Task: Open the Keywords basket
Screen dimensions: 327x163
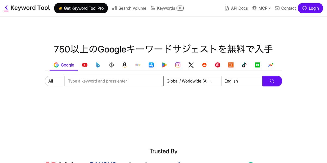Action: [167, 8]
